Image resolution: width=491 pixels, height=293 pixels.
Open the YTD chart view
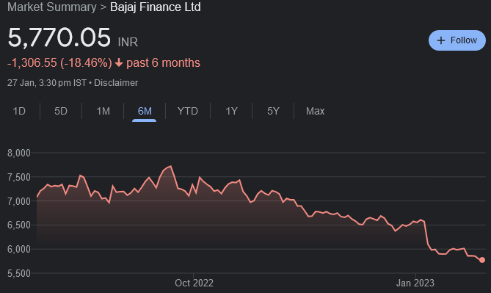coord(188,111)
